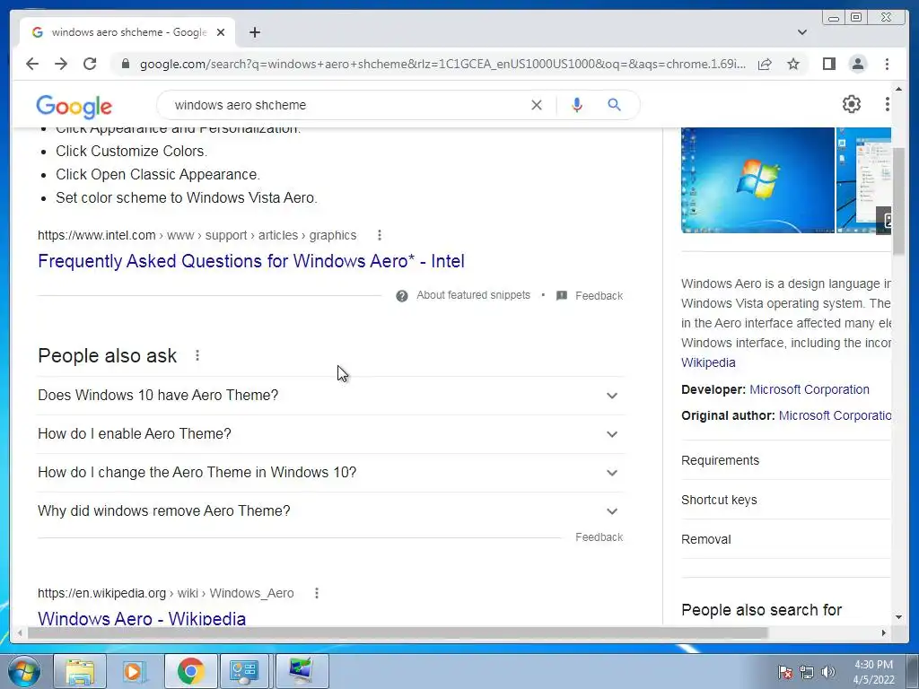Viewport: 919px width, 689px height.
Task: Open the Windows 7 desktop thumbnail
Action: 757,179
